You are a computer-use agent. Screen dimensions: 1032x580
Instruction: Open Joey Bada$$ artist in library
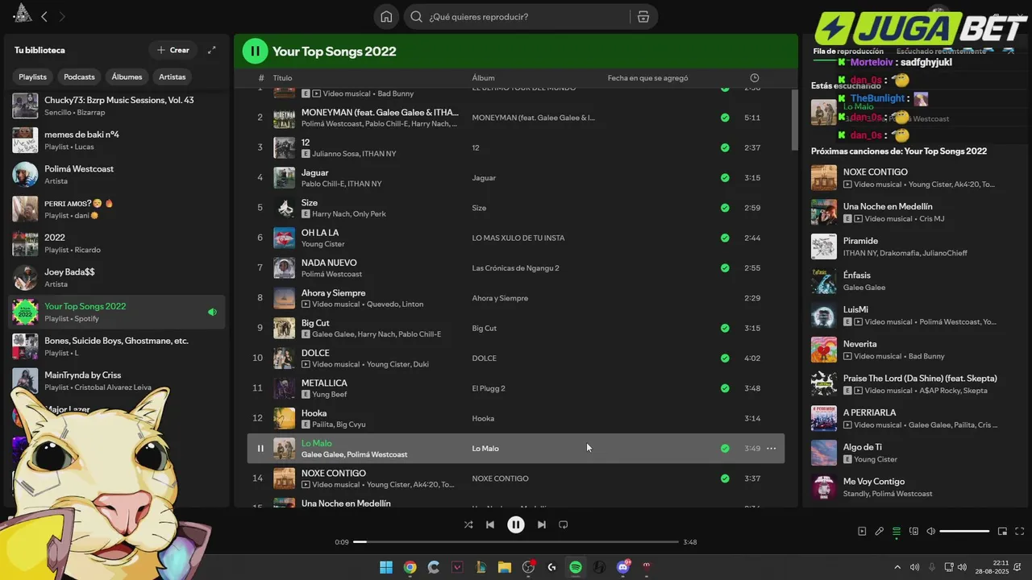[x=117, y=278]
